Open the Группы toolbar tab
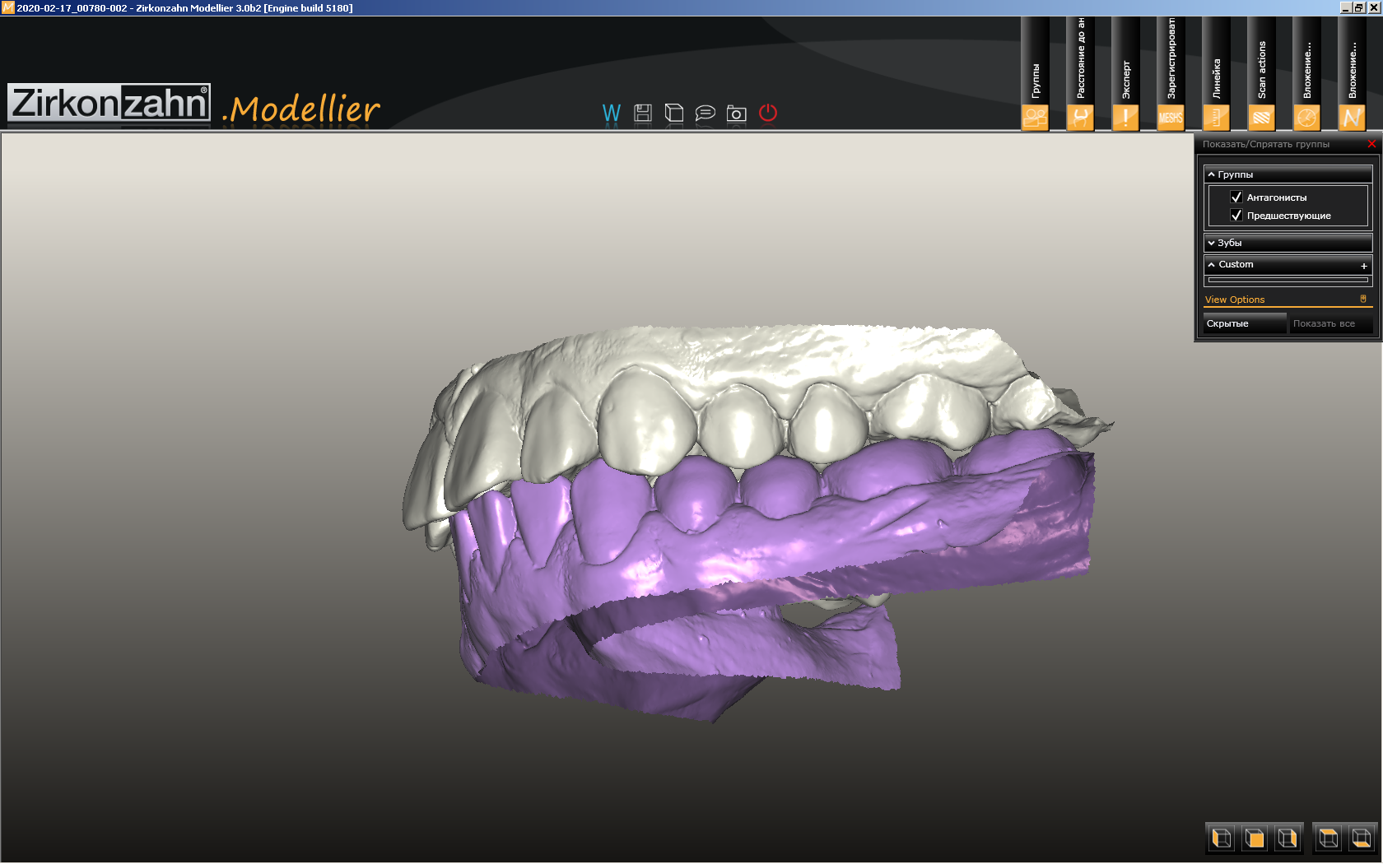 (x=1035, y=118)
